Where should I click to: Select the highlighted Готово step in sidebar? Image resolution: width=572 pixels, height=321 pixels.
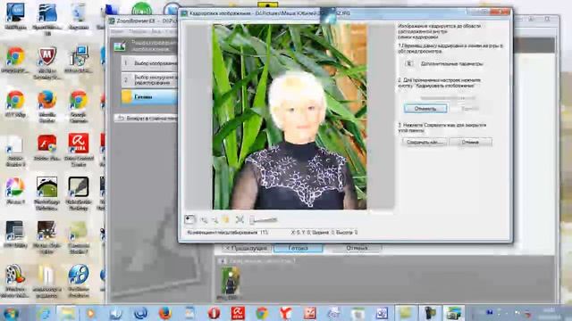point(149,97)
